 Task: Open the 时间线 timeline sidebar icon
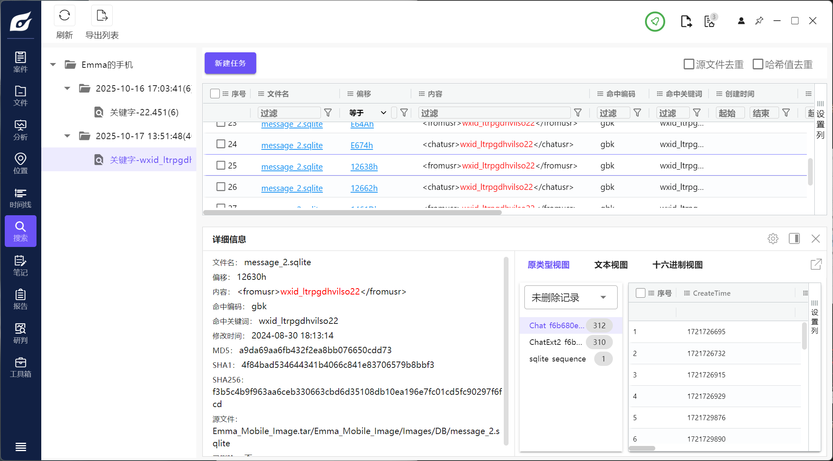point(20,198)
